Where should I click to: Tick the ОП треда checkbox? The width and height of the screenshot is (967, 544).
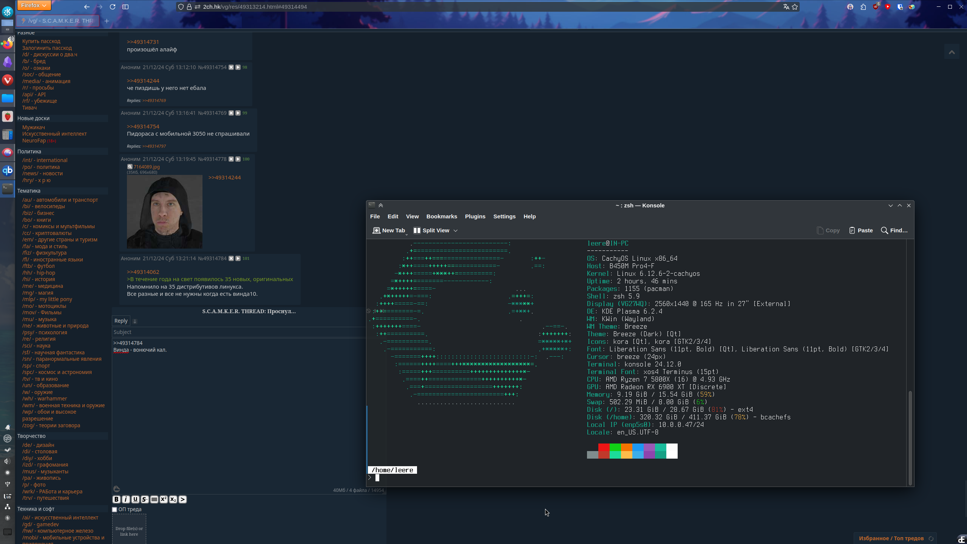click(x=114, y=509)
